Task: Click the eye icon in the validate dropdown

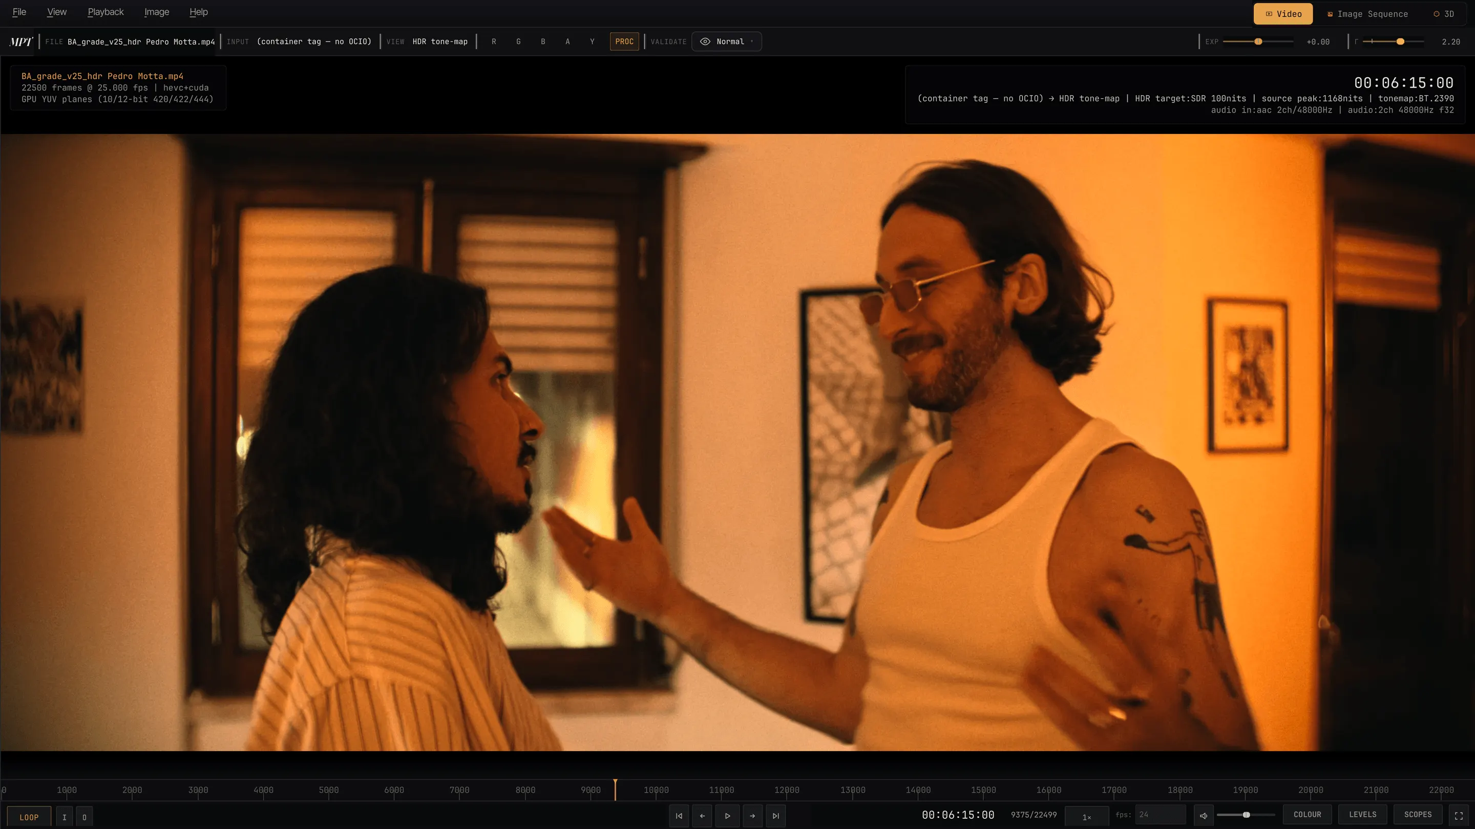Action: tap(705, 41)
